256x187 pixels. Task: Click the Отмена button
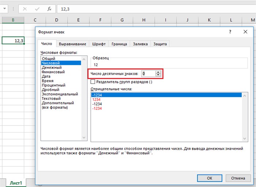pos(238,178)
